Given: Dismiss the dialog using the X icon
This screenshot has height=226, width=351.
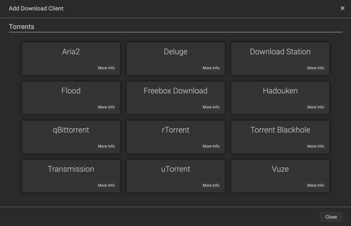Looking at the screenshot, I should [342, 8].
